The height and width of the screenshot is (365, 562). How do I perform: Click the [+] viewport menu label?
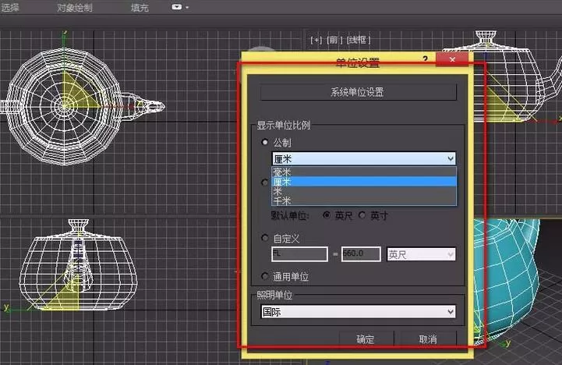click(x=316, y=40)
